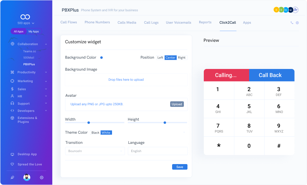Switch to the My Apps view

[34, 32]
